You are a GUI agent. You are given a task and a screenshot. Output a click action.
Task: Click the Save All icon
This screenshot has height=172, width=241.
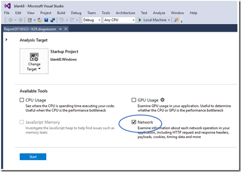coord(53,20)
